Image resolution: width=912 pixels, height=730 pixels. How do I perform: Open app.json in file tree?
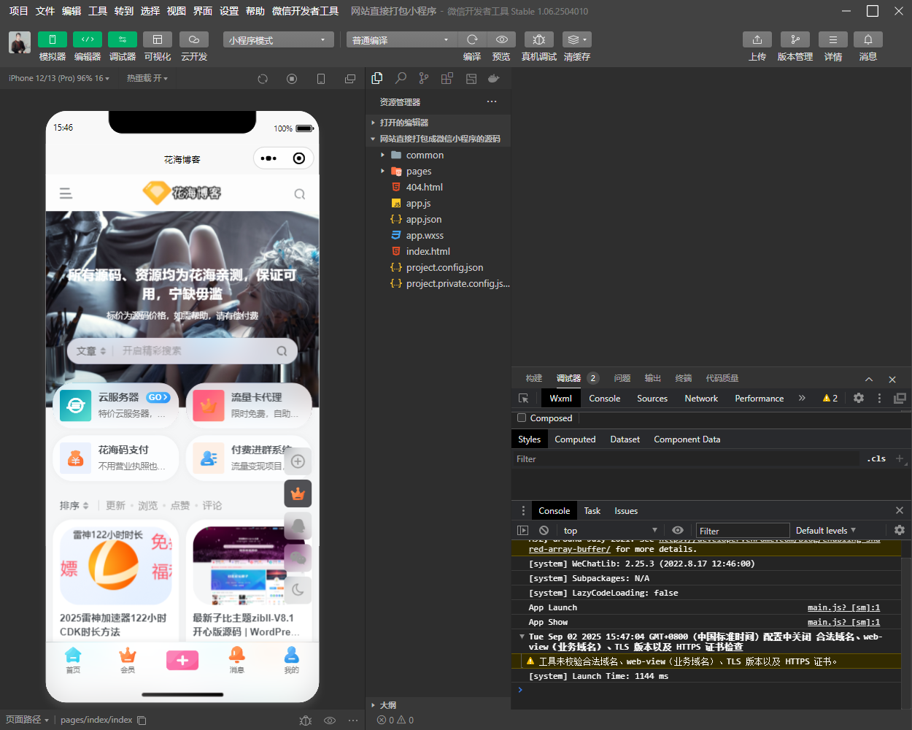424,220
